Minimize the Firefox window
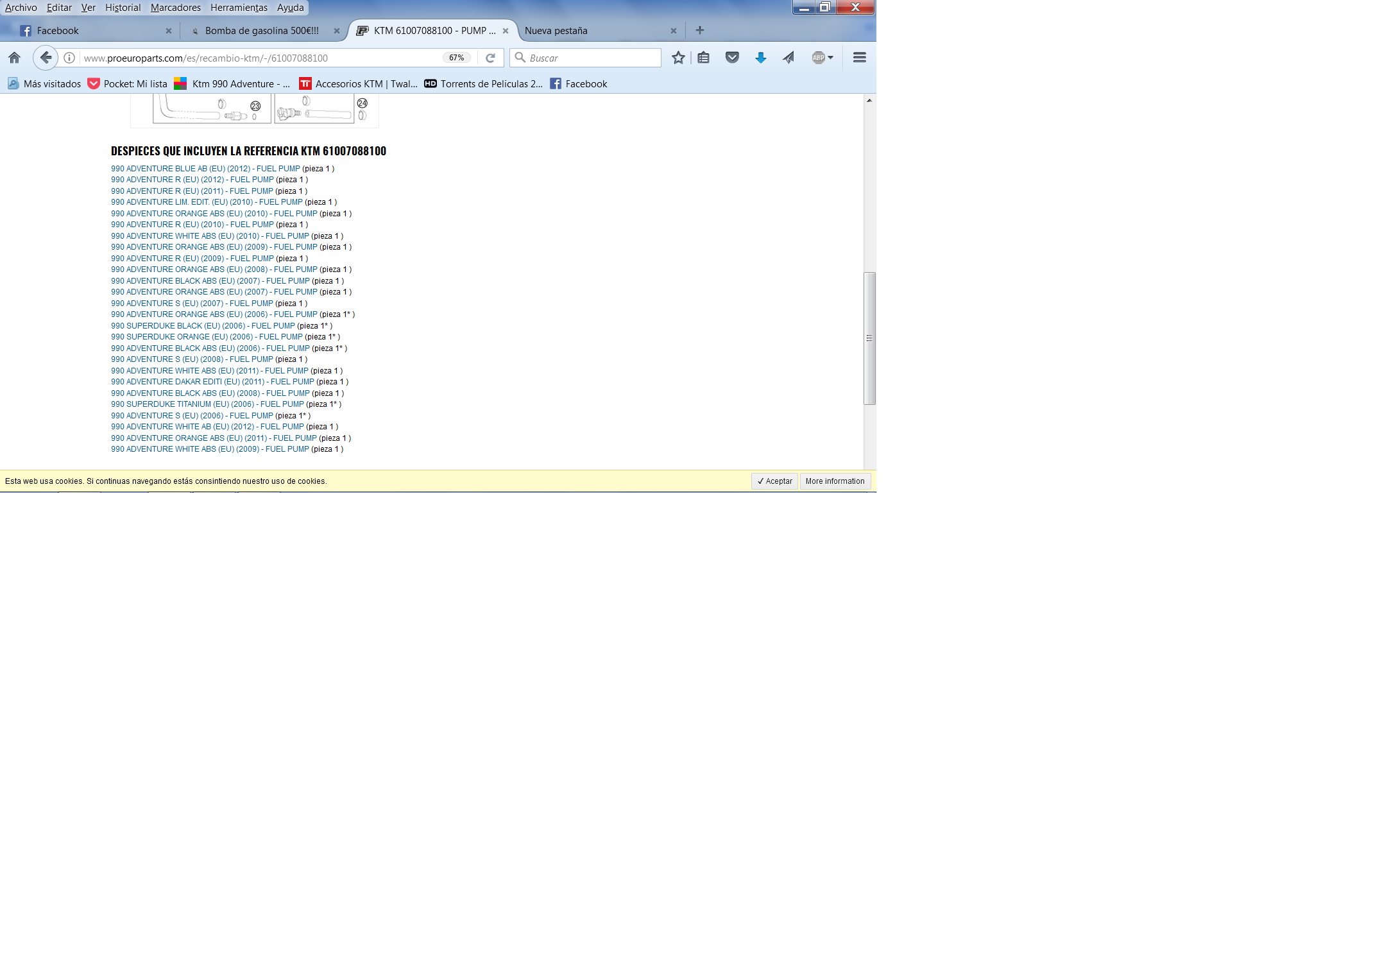1398x960 pixels. (804, 8)
